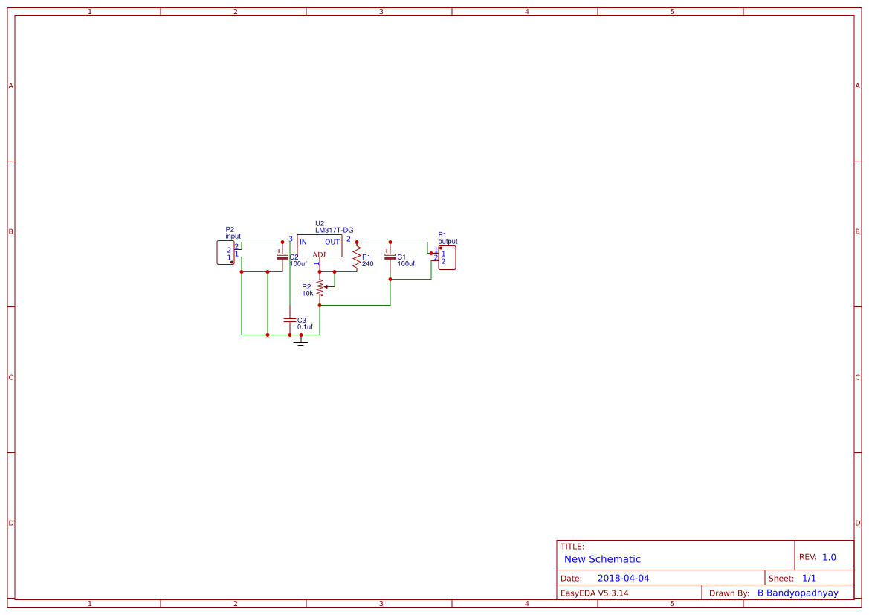
Task: Select the input connector P2
Action: click(x=226, y=253)
